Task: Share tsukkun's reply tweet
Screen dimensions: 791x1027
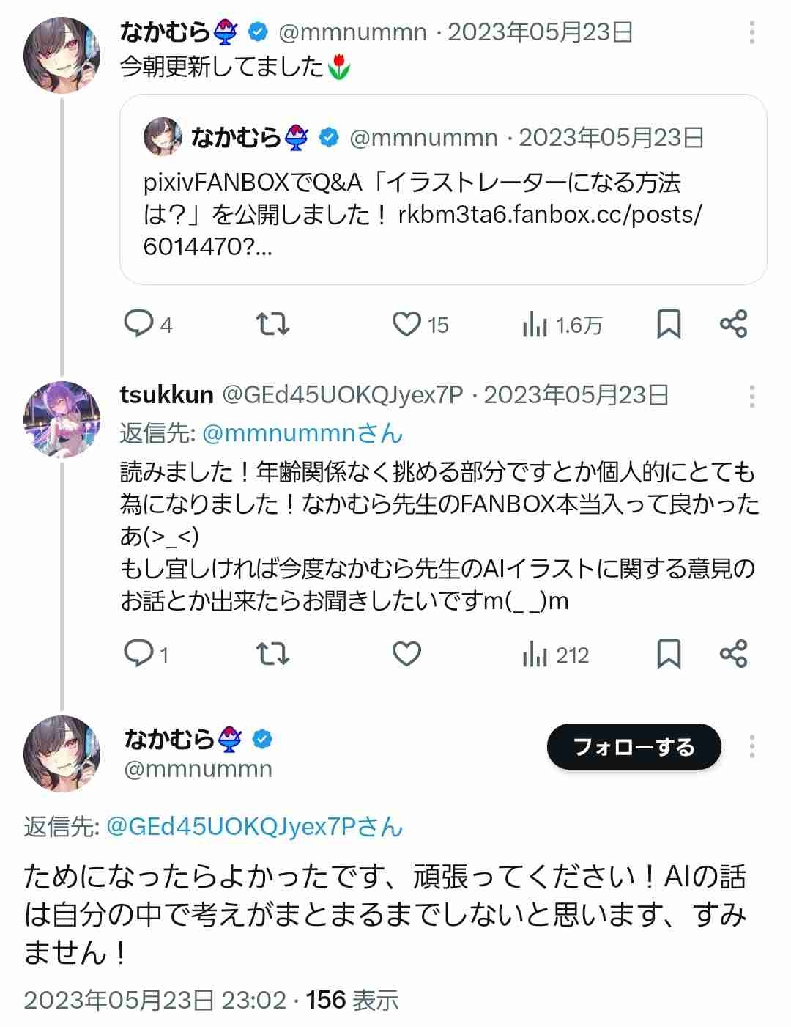Action: pyautogui.click(x=732, y=653)
